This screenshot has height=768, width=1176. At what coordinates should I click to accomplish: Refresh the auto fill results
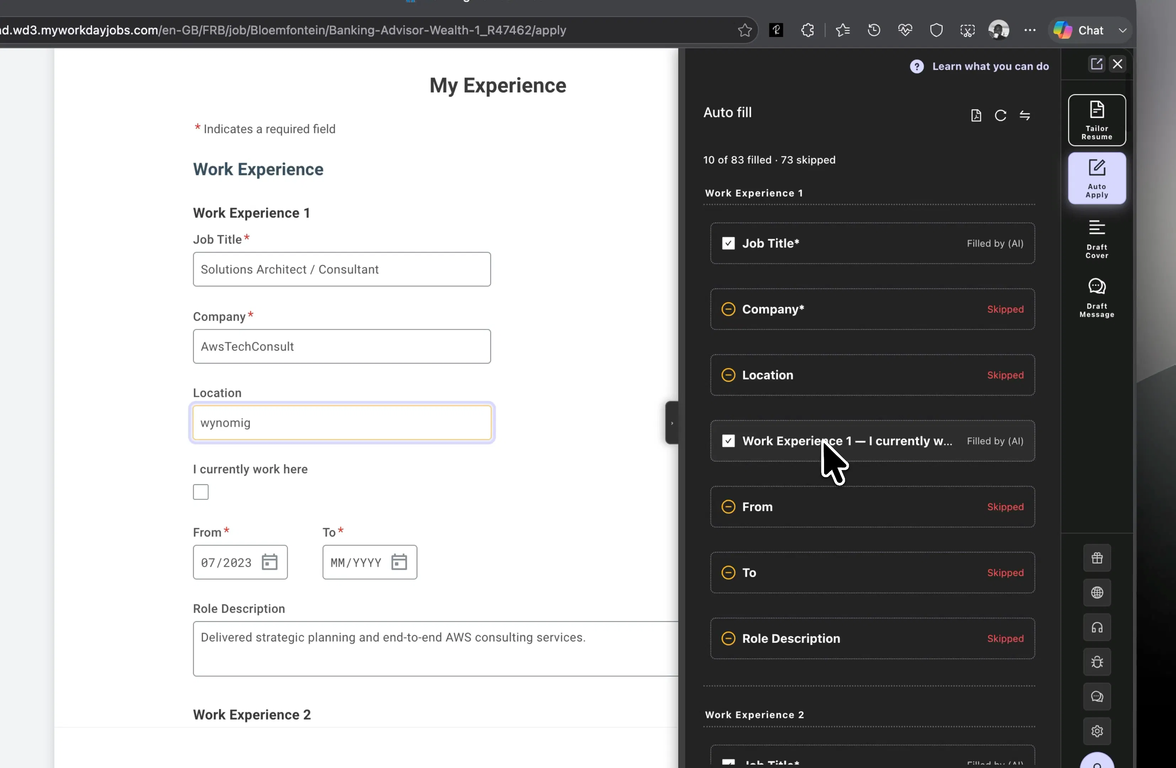coord(1000,116)
